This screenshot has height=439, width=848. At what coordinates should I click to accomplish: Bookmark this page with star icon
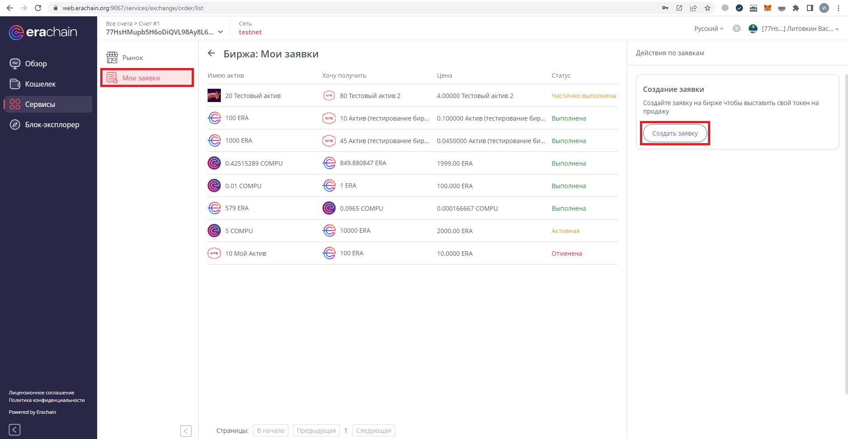point(708,8)
